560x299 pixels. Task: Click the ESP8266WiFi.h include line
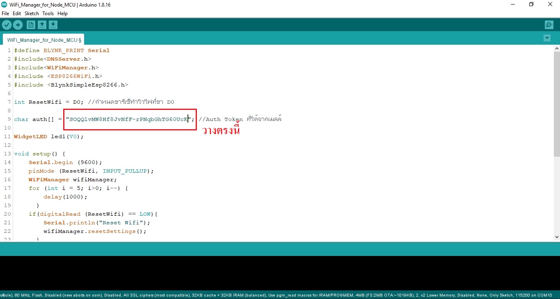[58, 76]
